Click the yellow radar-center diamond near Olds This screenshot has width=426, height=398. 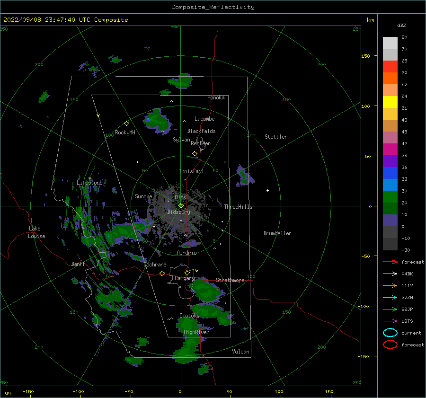click(181, 206)
